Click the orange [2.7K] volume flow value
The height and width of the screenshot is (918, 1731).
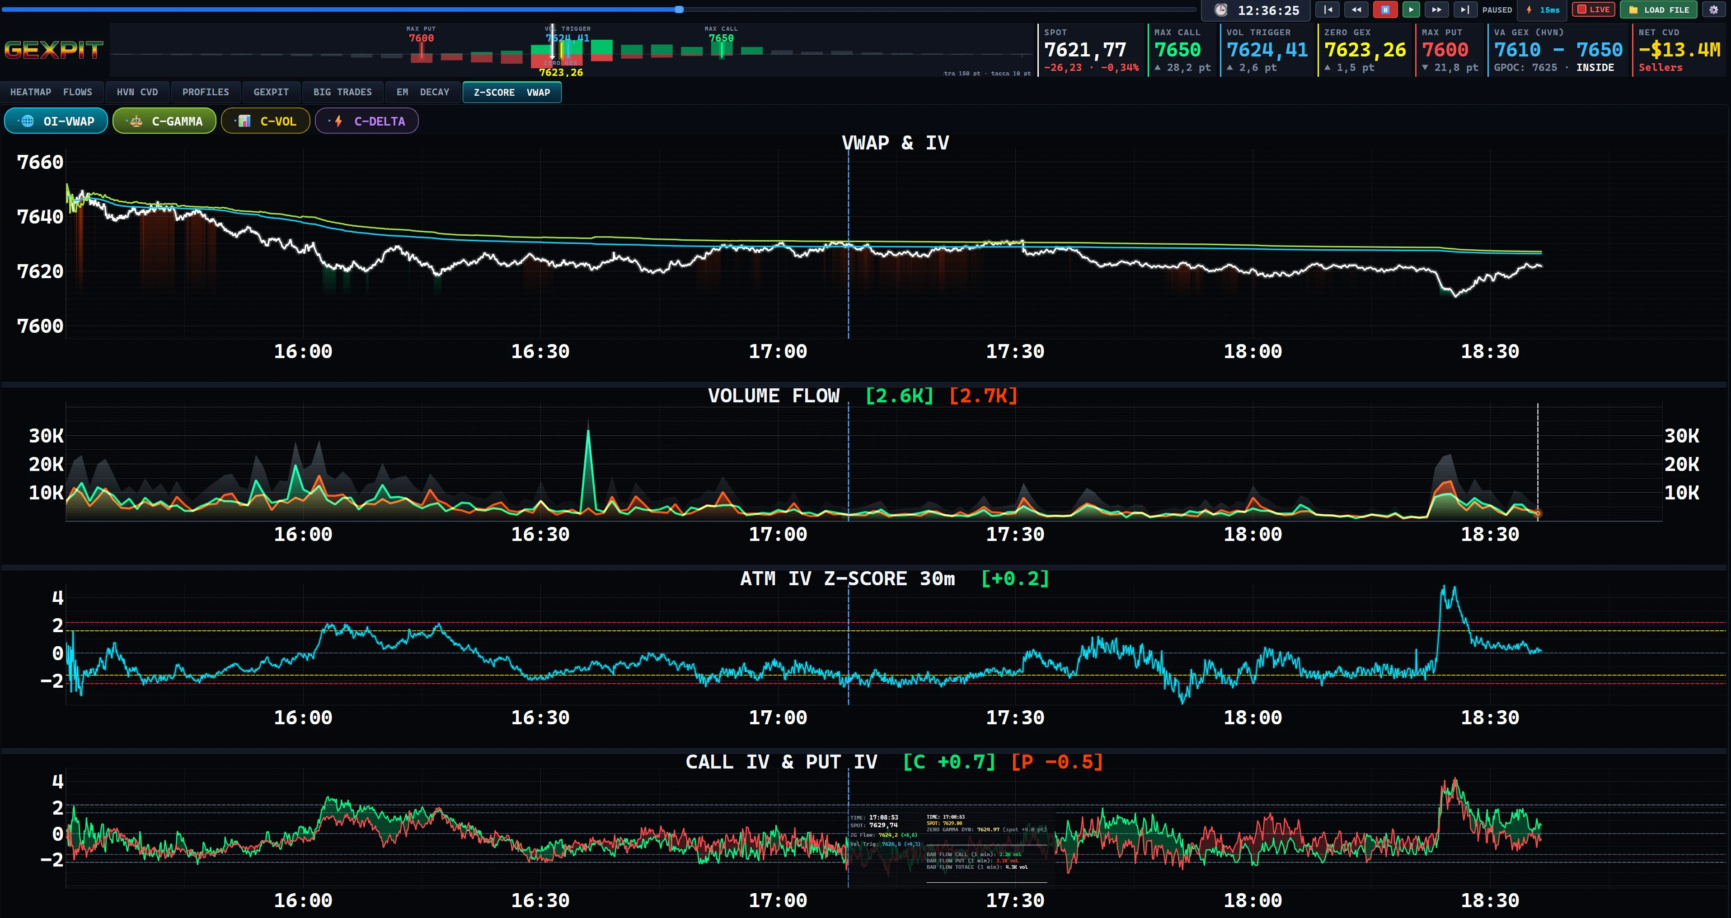tap(983, 396)
